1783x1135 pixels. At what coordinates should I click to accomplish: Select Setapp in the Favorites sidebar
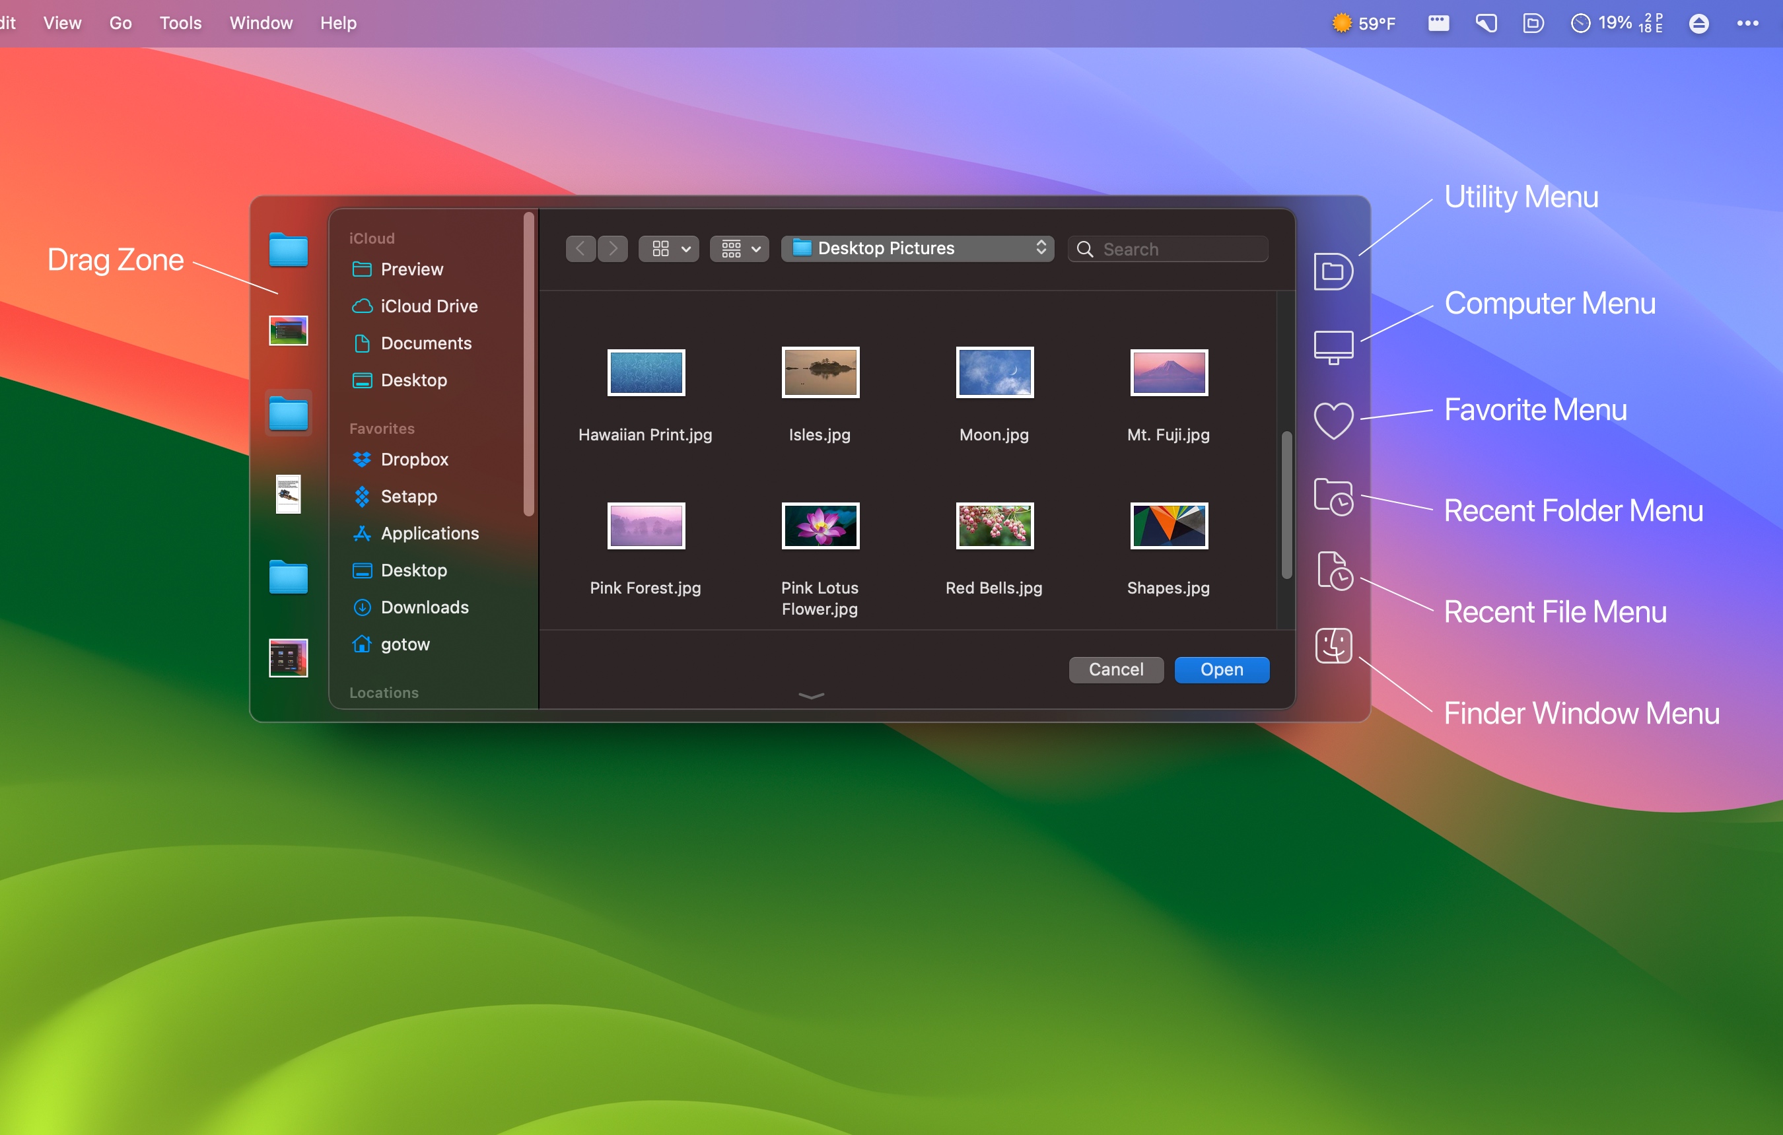click(x=408, y=496)
